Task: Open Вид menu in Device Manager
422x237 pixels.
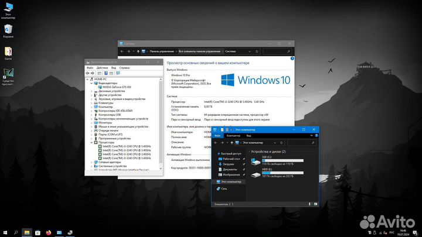Action: 114,68
